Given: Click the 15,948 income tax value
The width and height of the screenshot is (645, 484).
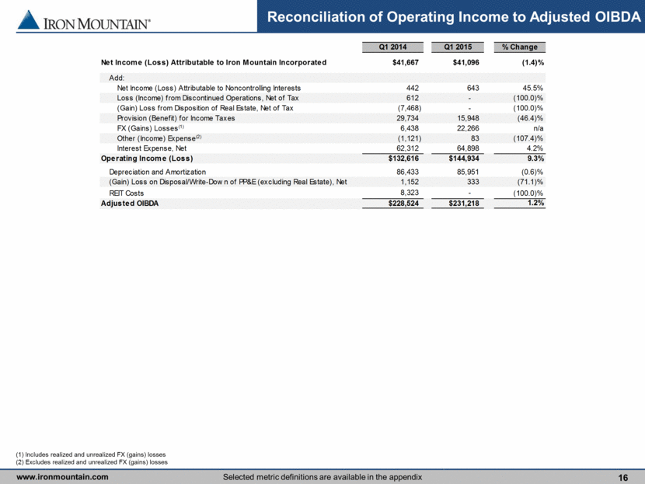Looking at the screenshot, I should point(468,118).
